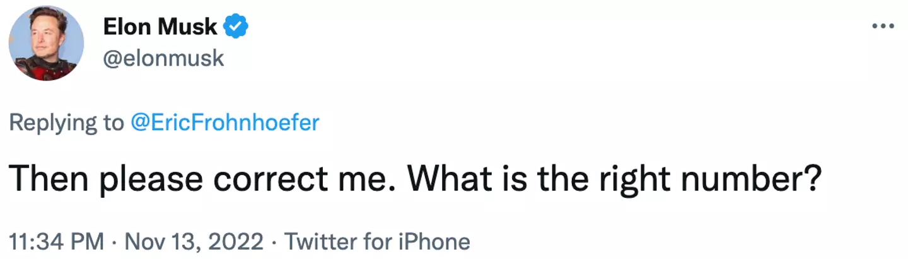Click the word "please" in the tweet
Image resolution: width=908 pixels, height=259 pixels.
[x=151, y=180]
